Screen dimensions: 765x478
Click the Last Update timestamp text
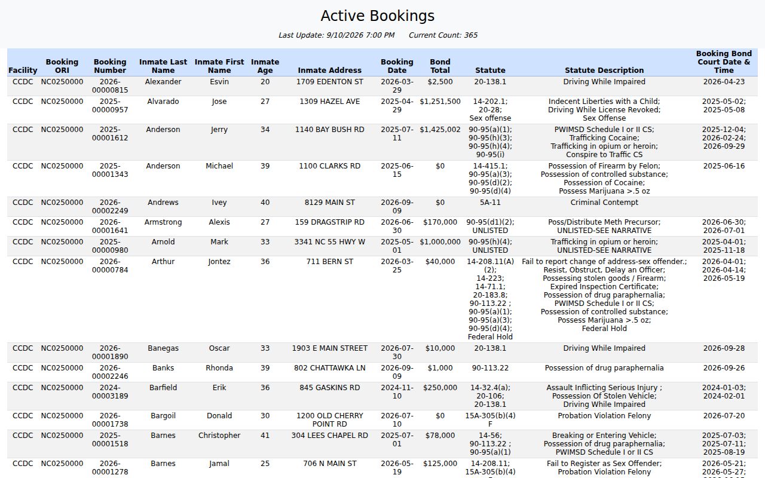click(x=336, y=35)
